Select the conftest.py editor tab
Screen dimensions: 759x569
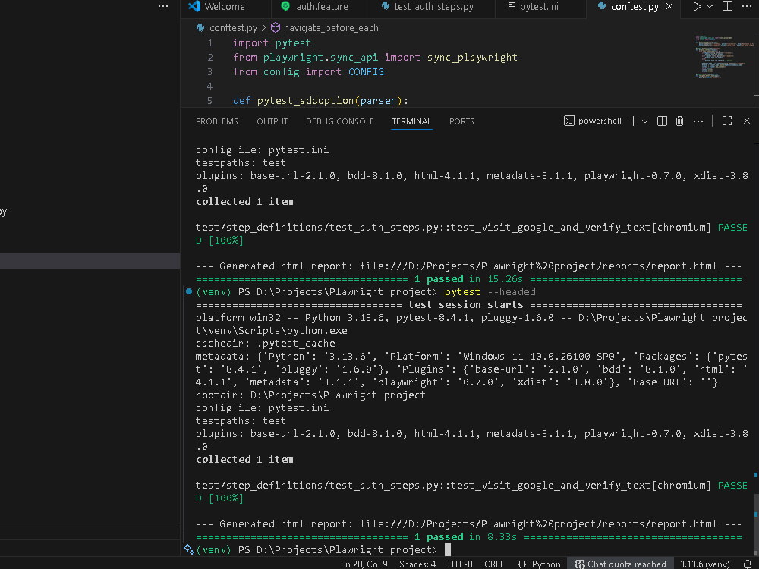(x=634, y=7)
